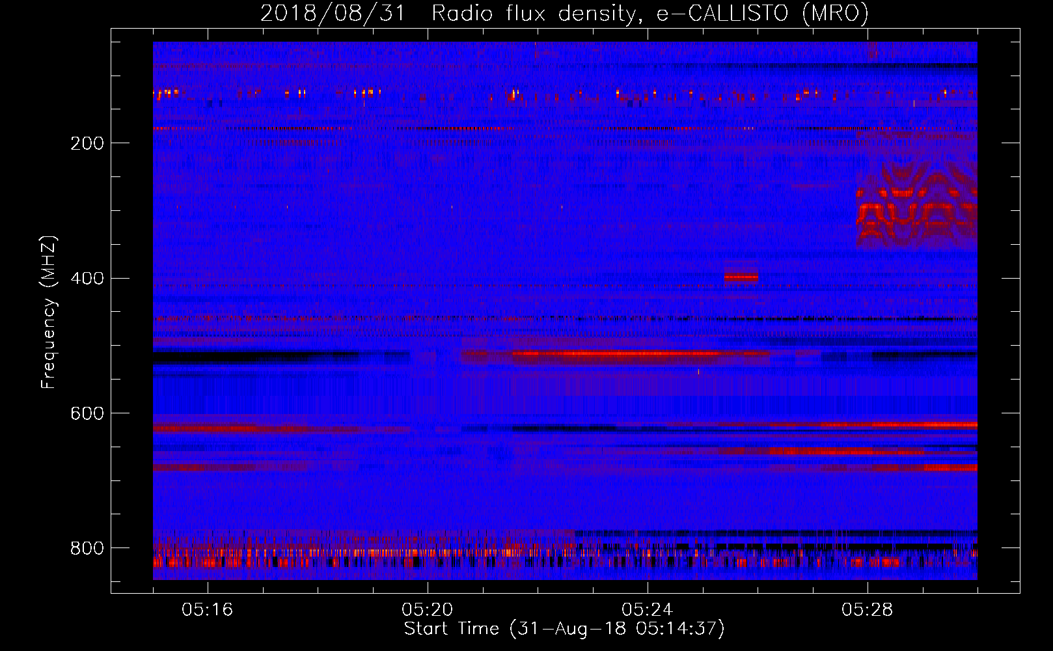Select the 400 frequency tick label
Image resolution: width=1053 pixels, height=651 pixels.
(x=87, y=279)
